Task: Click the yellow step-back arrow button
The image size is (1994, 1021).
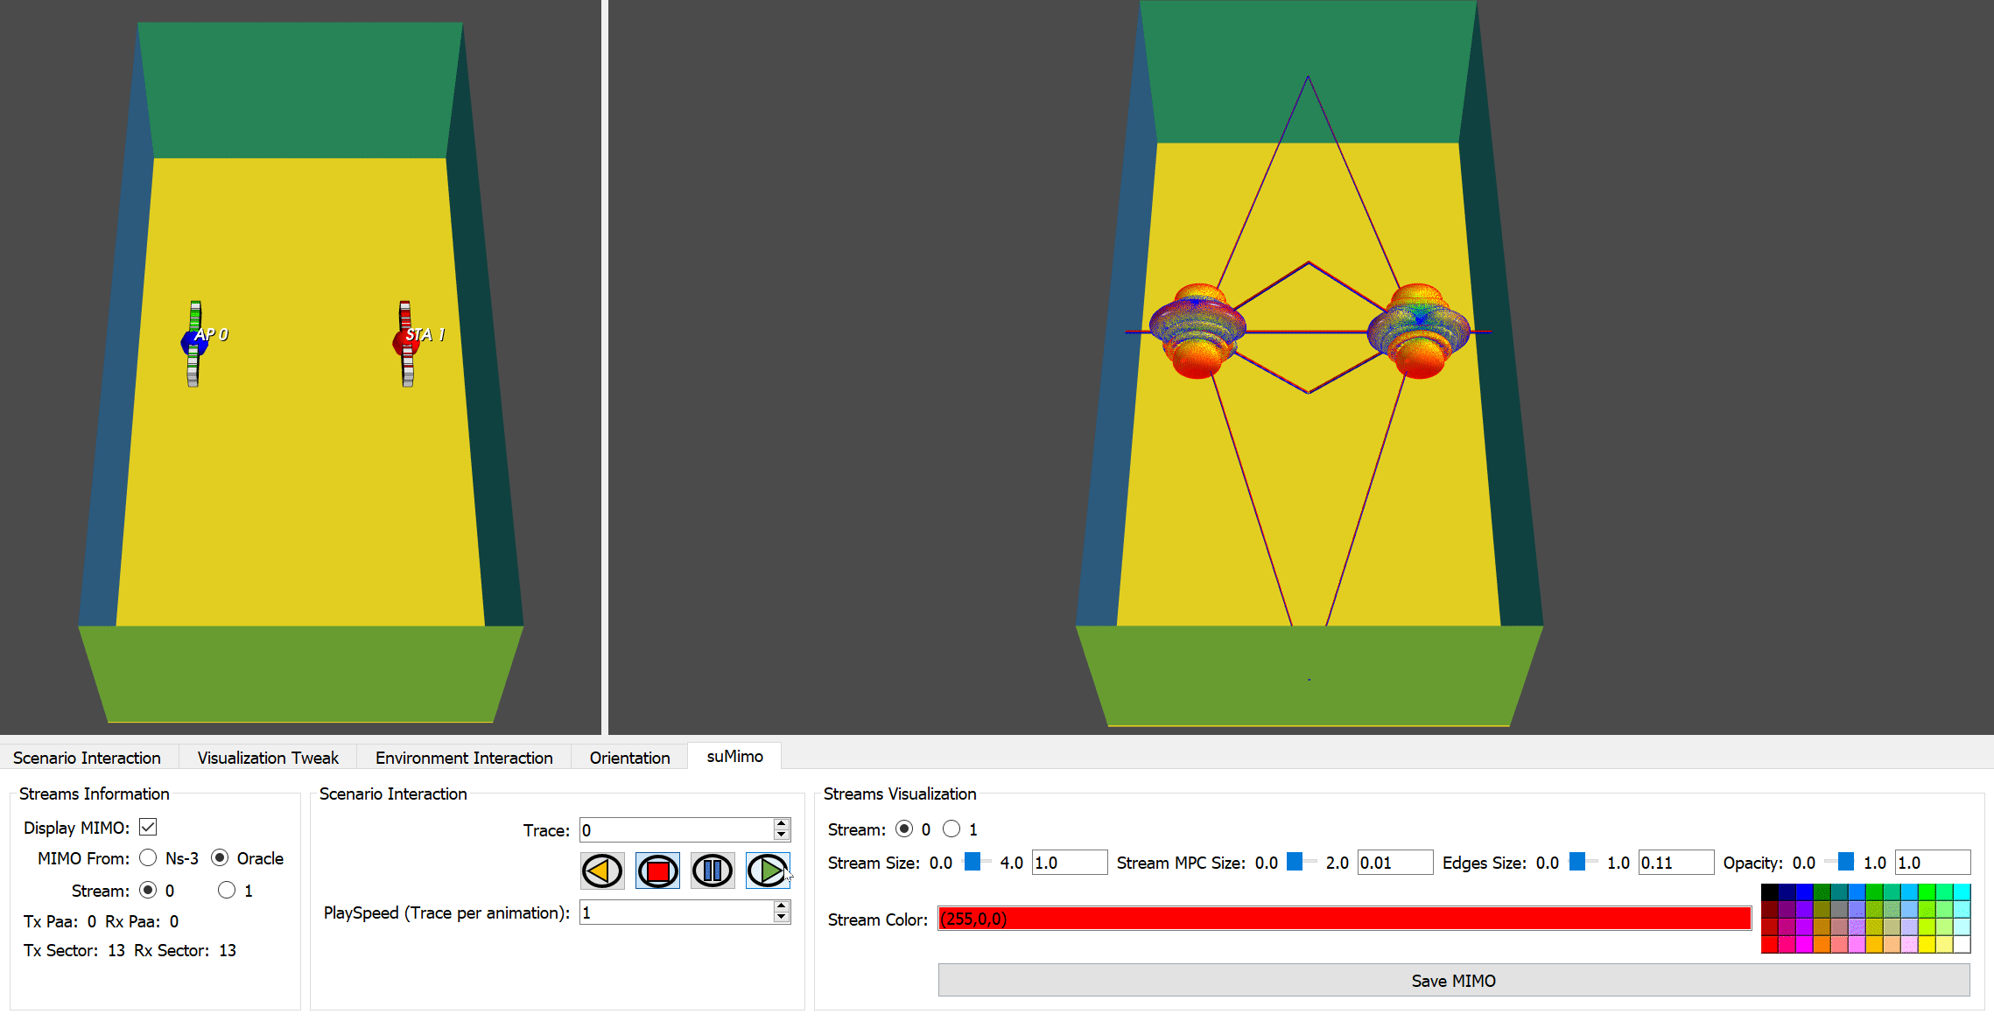Action: point(602,871)
